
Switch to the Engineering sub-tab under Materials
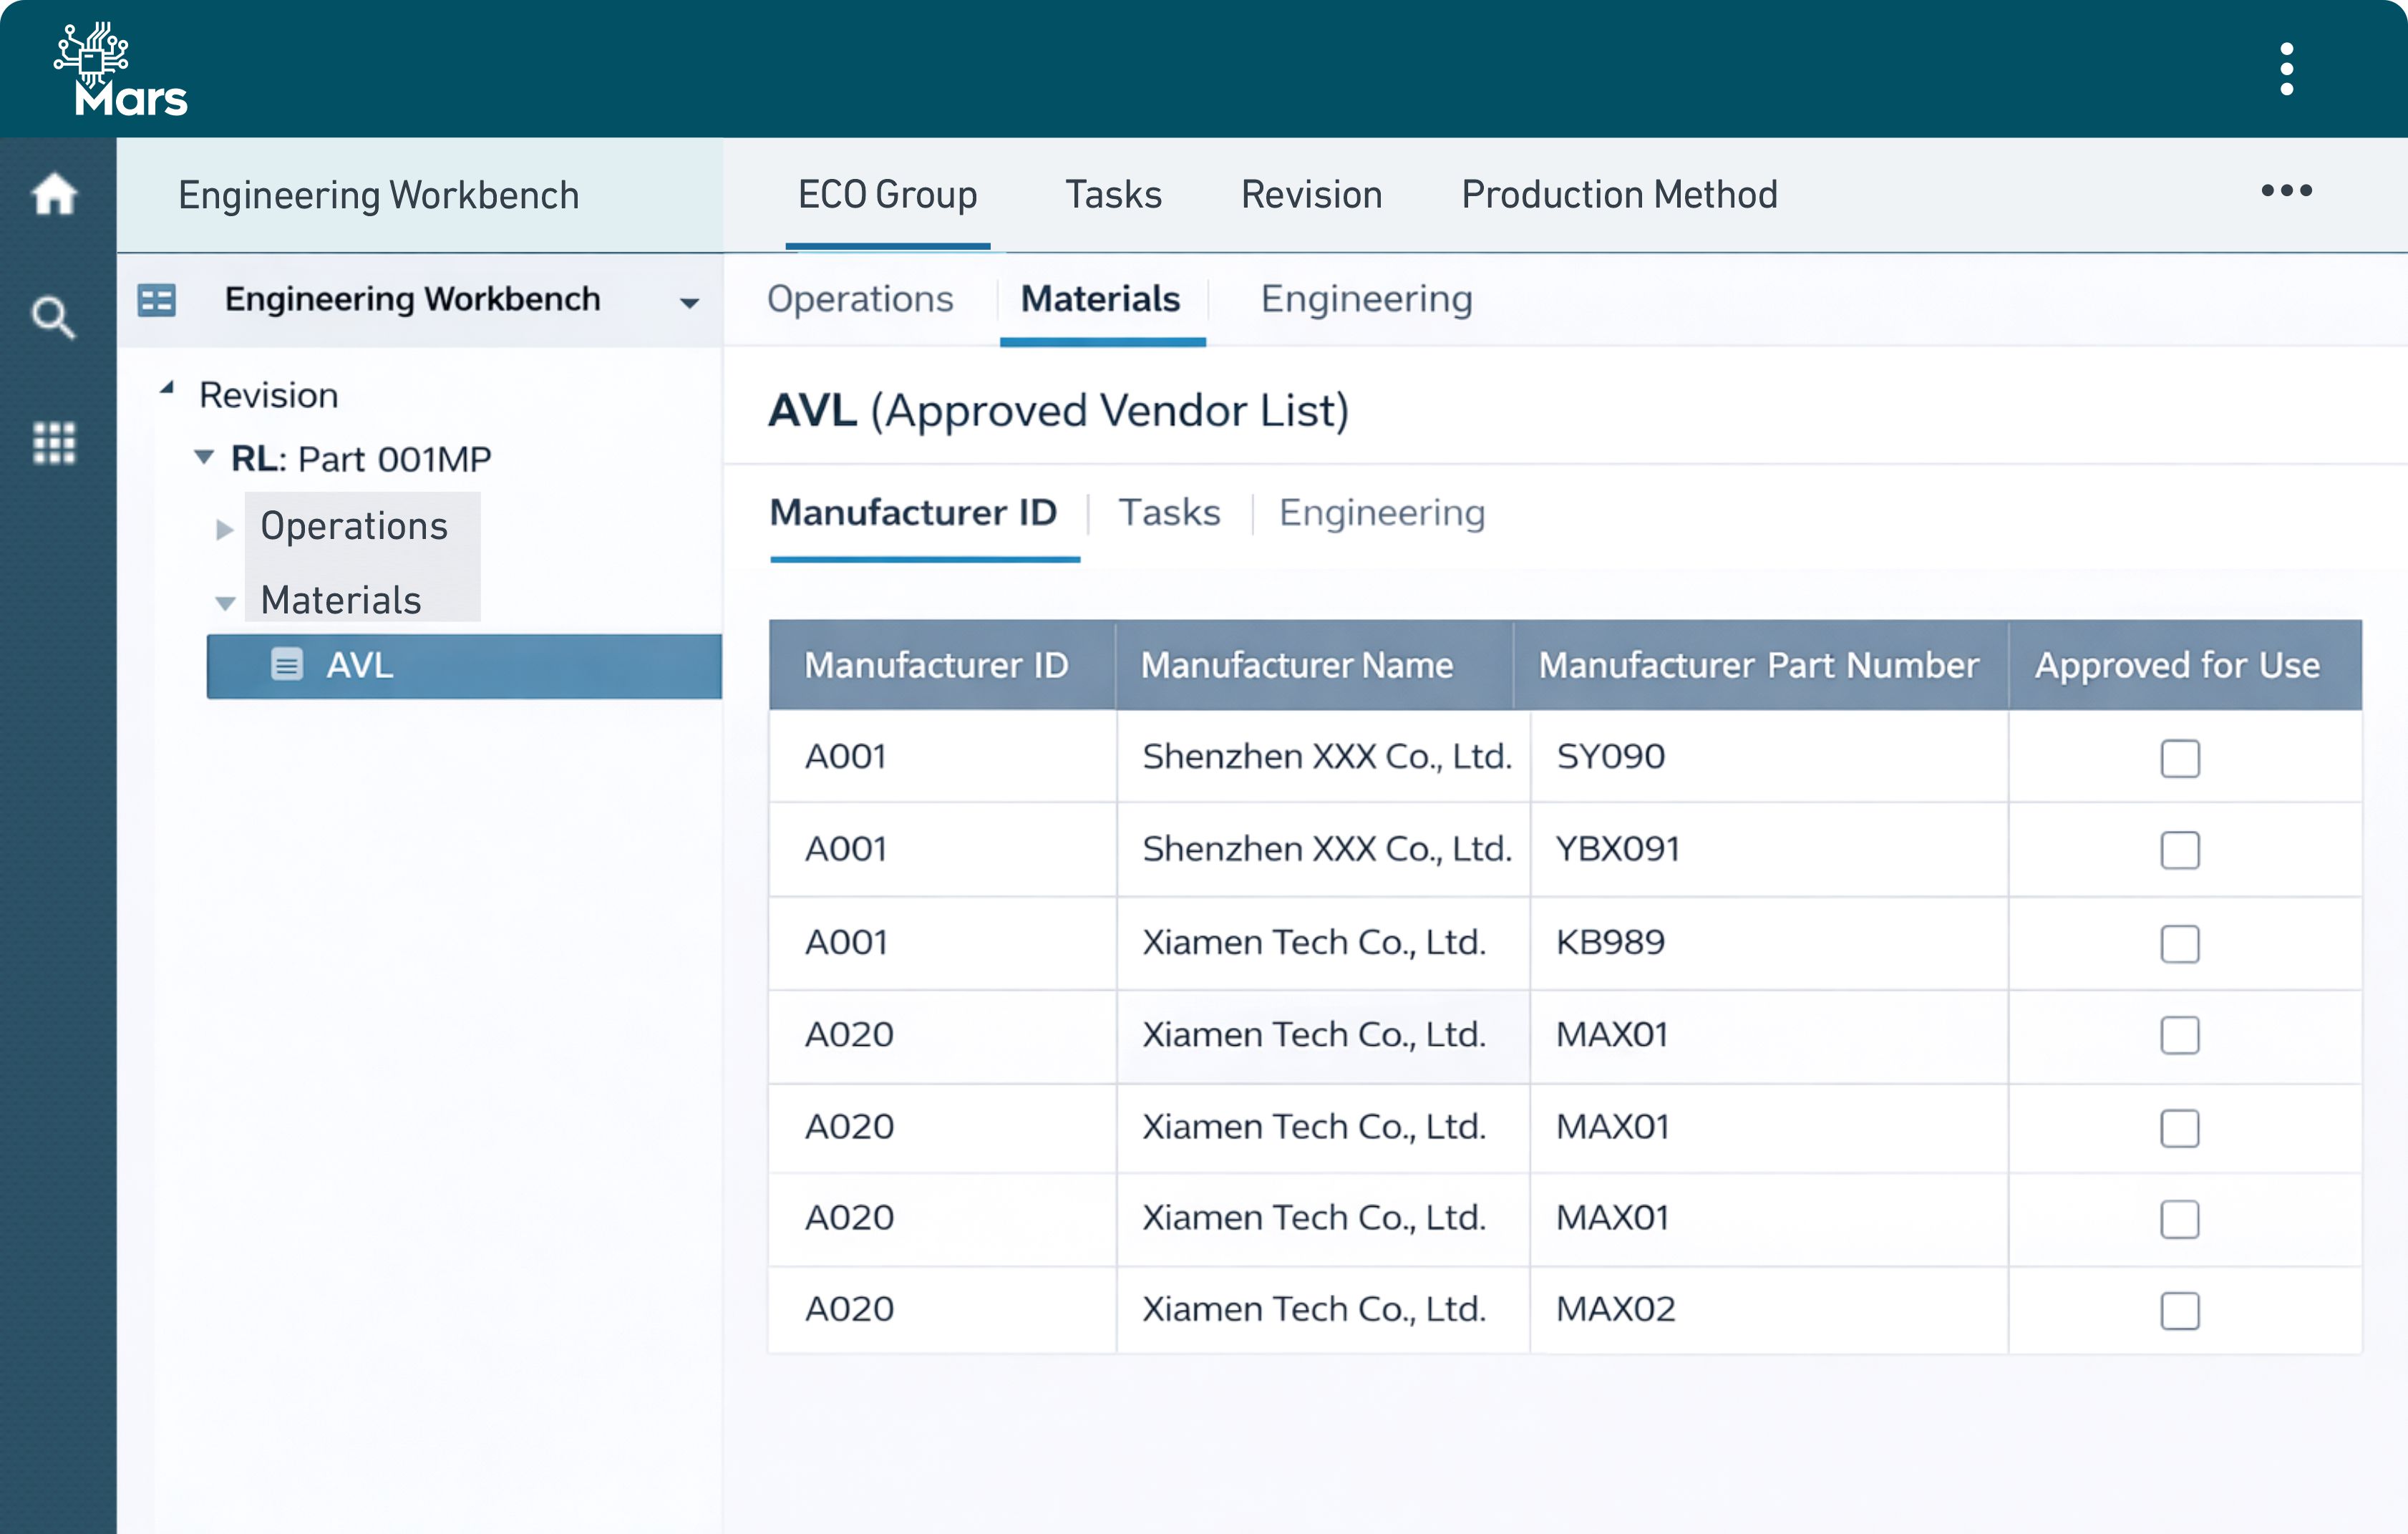(x=1366, y=299)
